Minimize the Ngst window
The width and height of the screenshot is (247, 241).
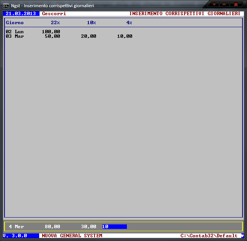(x=214, y=4)
